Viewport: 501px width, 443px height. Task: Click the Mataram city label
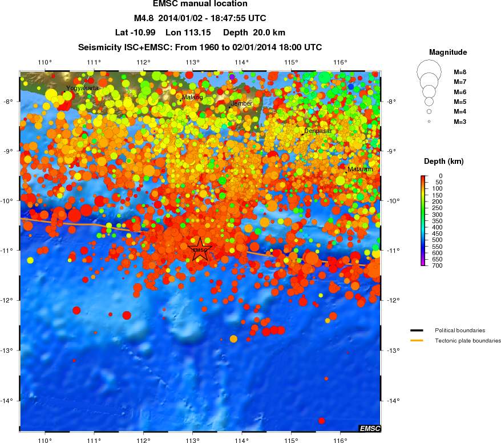coord(360,169)
